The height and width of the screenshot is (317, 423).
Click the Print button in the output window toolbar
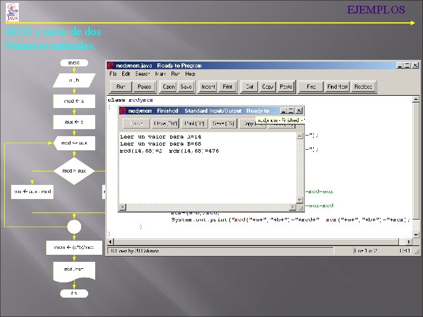coord(194,124)
